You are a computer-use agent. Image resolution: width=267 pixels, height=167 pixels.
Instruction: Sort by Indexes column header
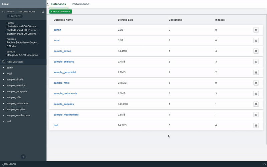[220, 20]
